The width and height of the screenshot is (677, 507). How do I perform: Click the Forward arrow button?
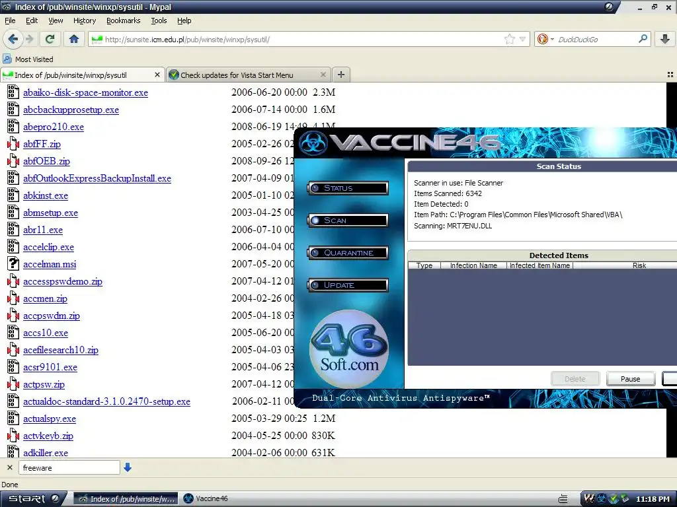pyautogui.click(x=29, y=39)
